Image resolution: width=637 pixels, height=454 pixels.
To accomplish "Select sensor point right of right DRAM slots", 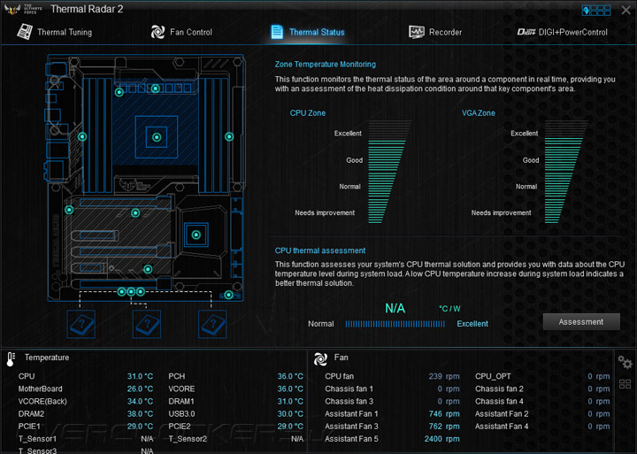I will [229, 136].
